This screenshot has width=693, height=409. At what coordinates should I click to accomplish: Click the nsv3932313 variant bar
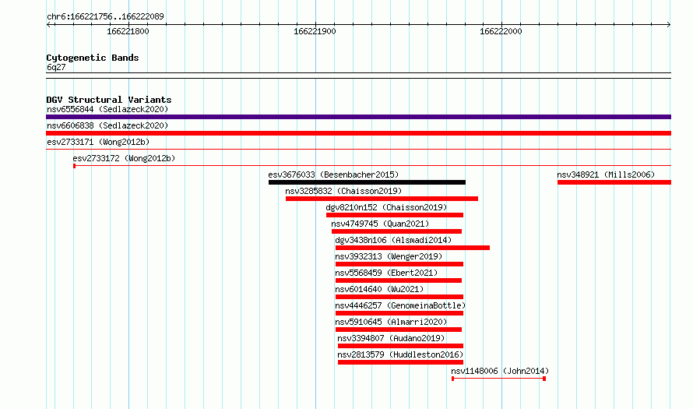[399, 264]
